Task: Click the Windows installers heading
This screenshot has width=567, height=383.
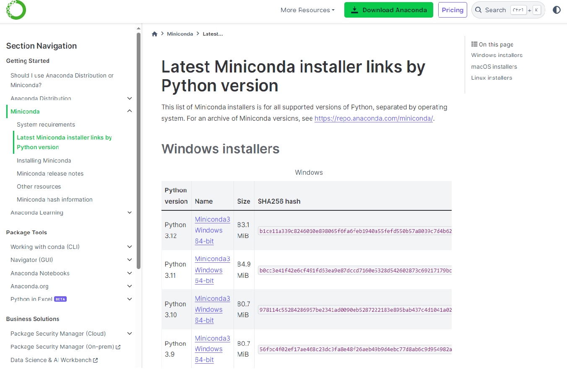Action: (221, 149)
